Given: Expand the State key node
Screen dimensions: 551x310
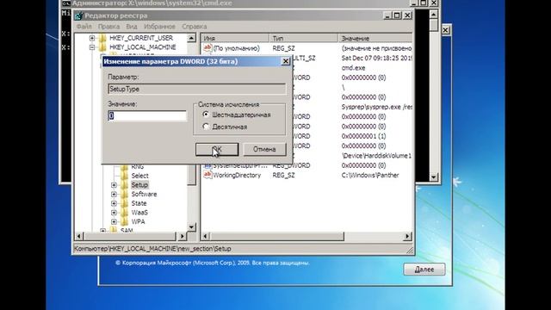Looking at the screenshot, I should coord(114,203).
